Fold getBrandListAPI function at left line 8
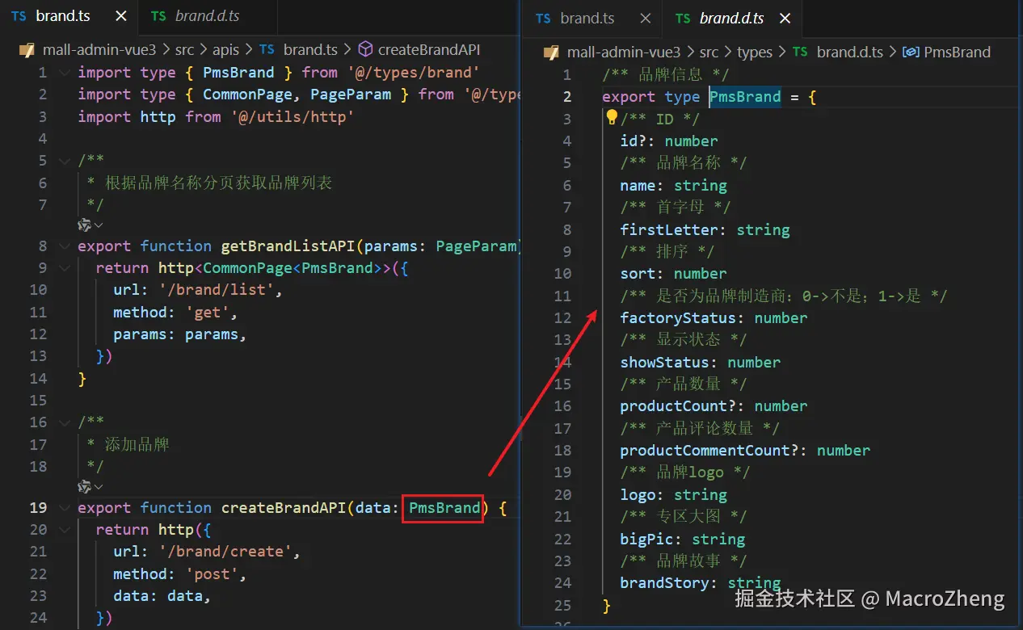Viewport: 1023px width, 630px height. tap(64, 246)
